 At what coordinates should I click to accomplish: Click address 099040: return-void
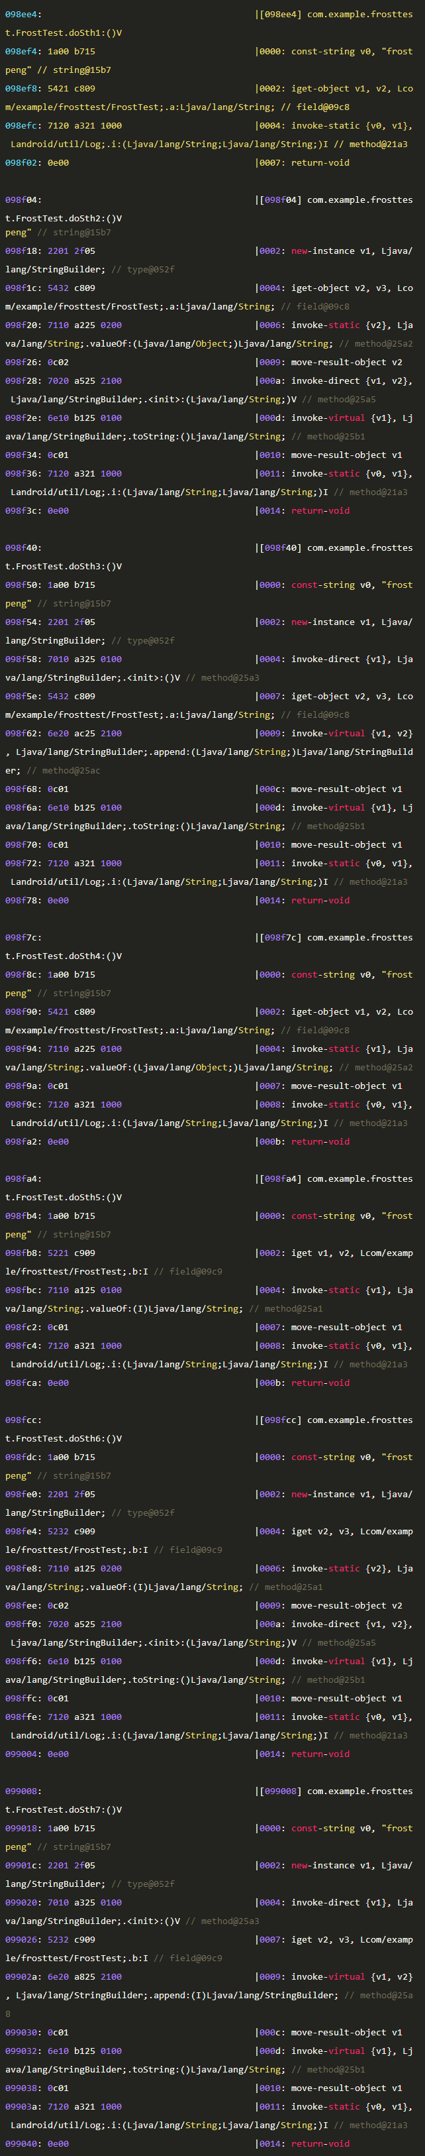(x=23, y=2144)
